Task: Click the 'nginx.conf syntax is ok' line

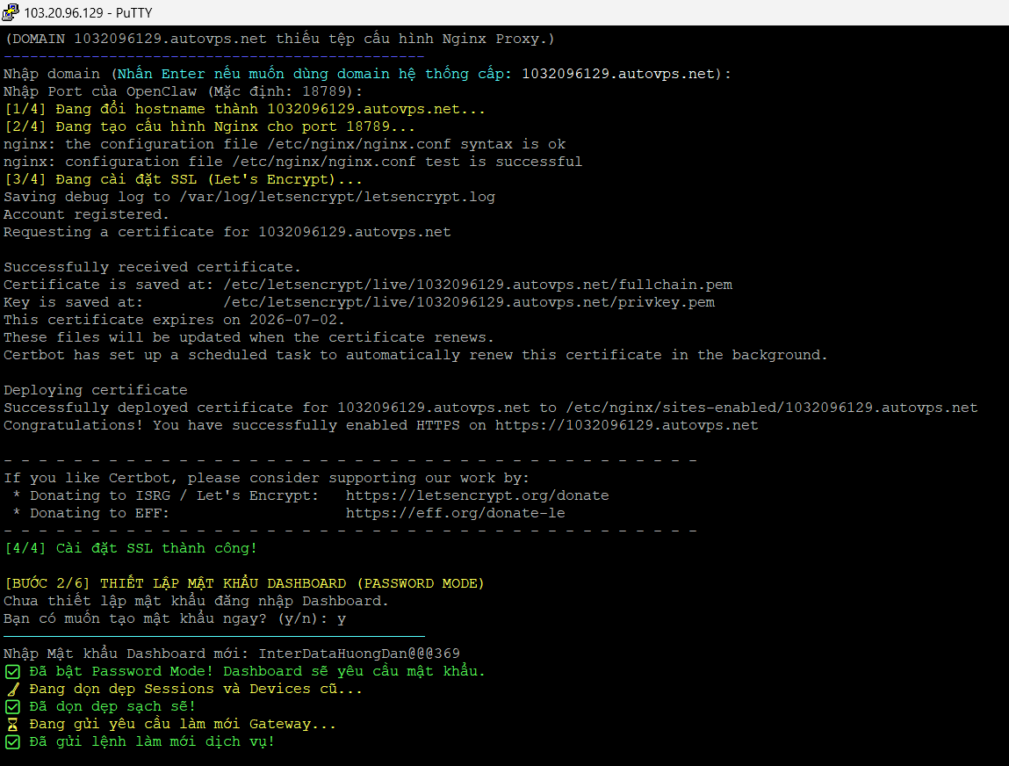Action: (x=285, y=144)
